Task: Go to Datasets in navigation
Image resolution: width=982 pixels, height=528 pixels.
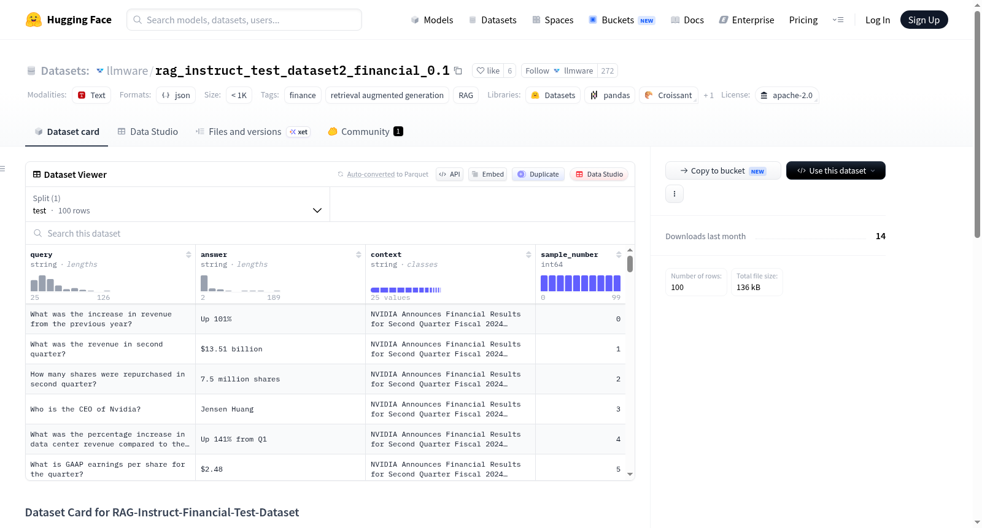Action: coord(493,20)
